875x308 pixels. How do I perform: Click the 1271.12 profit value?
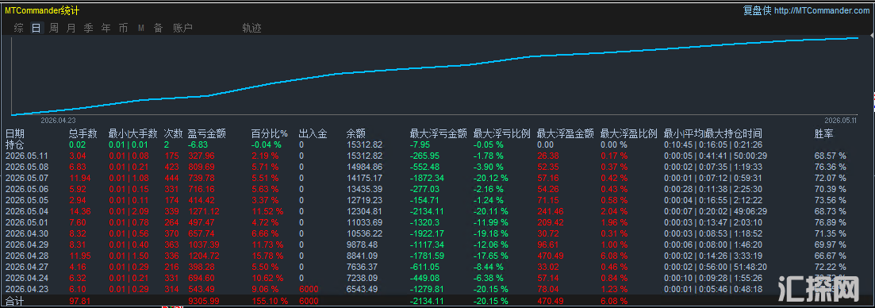coord(204,211)
